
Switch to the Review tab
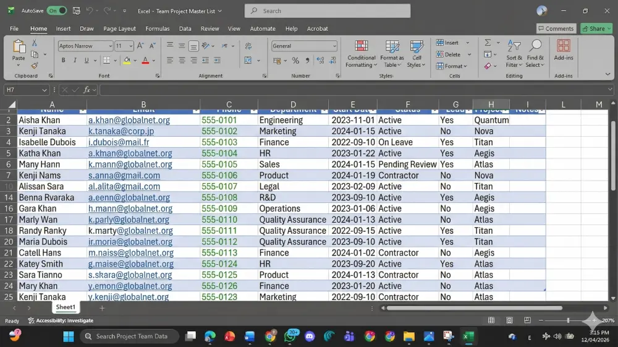pyautogui.click(x=210, y=28)
